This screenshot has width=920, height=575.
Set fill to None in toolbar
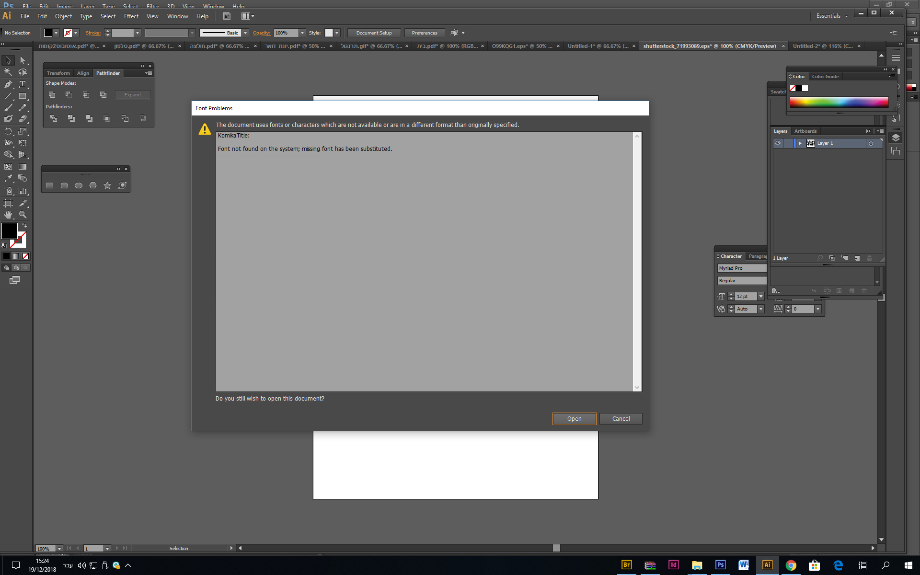(26, 256)
